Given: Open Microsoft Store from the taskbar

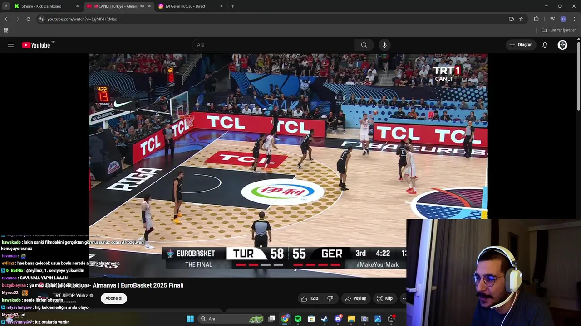Looking at the screenshot, I should [x=311, y=319].
